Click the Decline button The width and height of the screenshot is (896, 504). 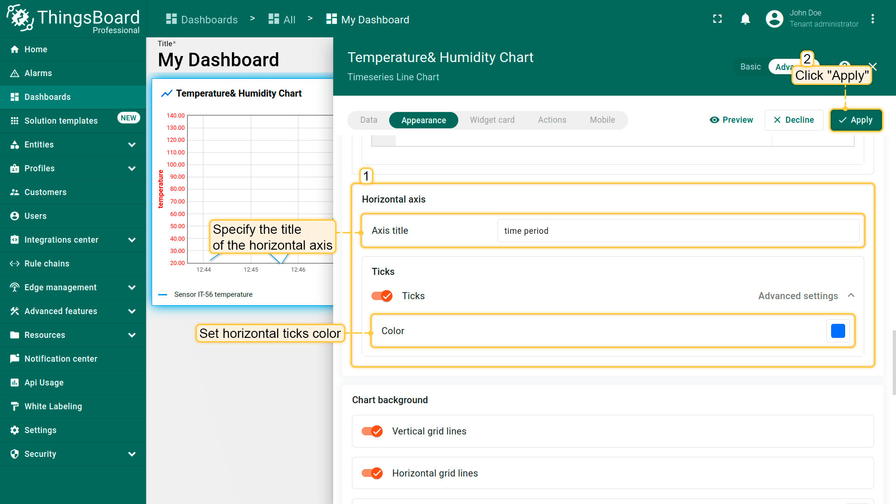(x=793, y=120)
